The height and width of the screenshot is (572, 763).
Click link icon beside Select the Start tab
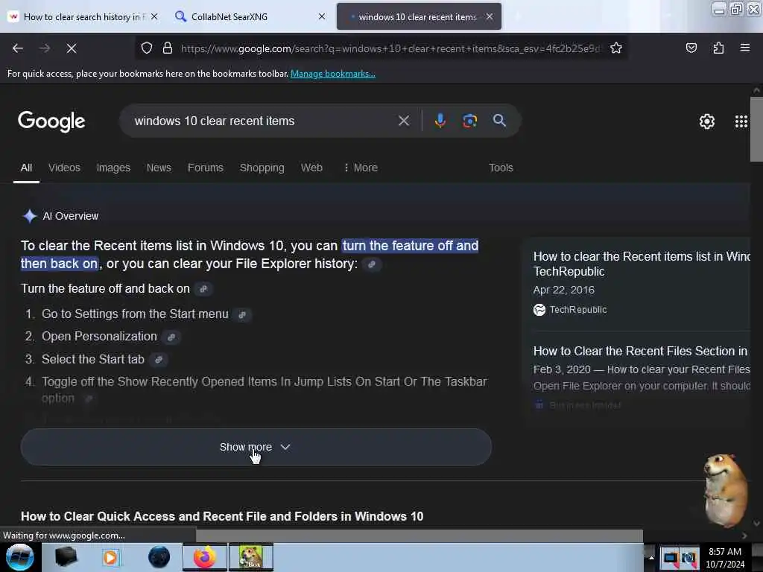(159, 360)
